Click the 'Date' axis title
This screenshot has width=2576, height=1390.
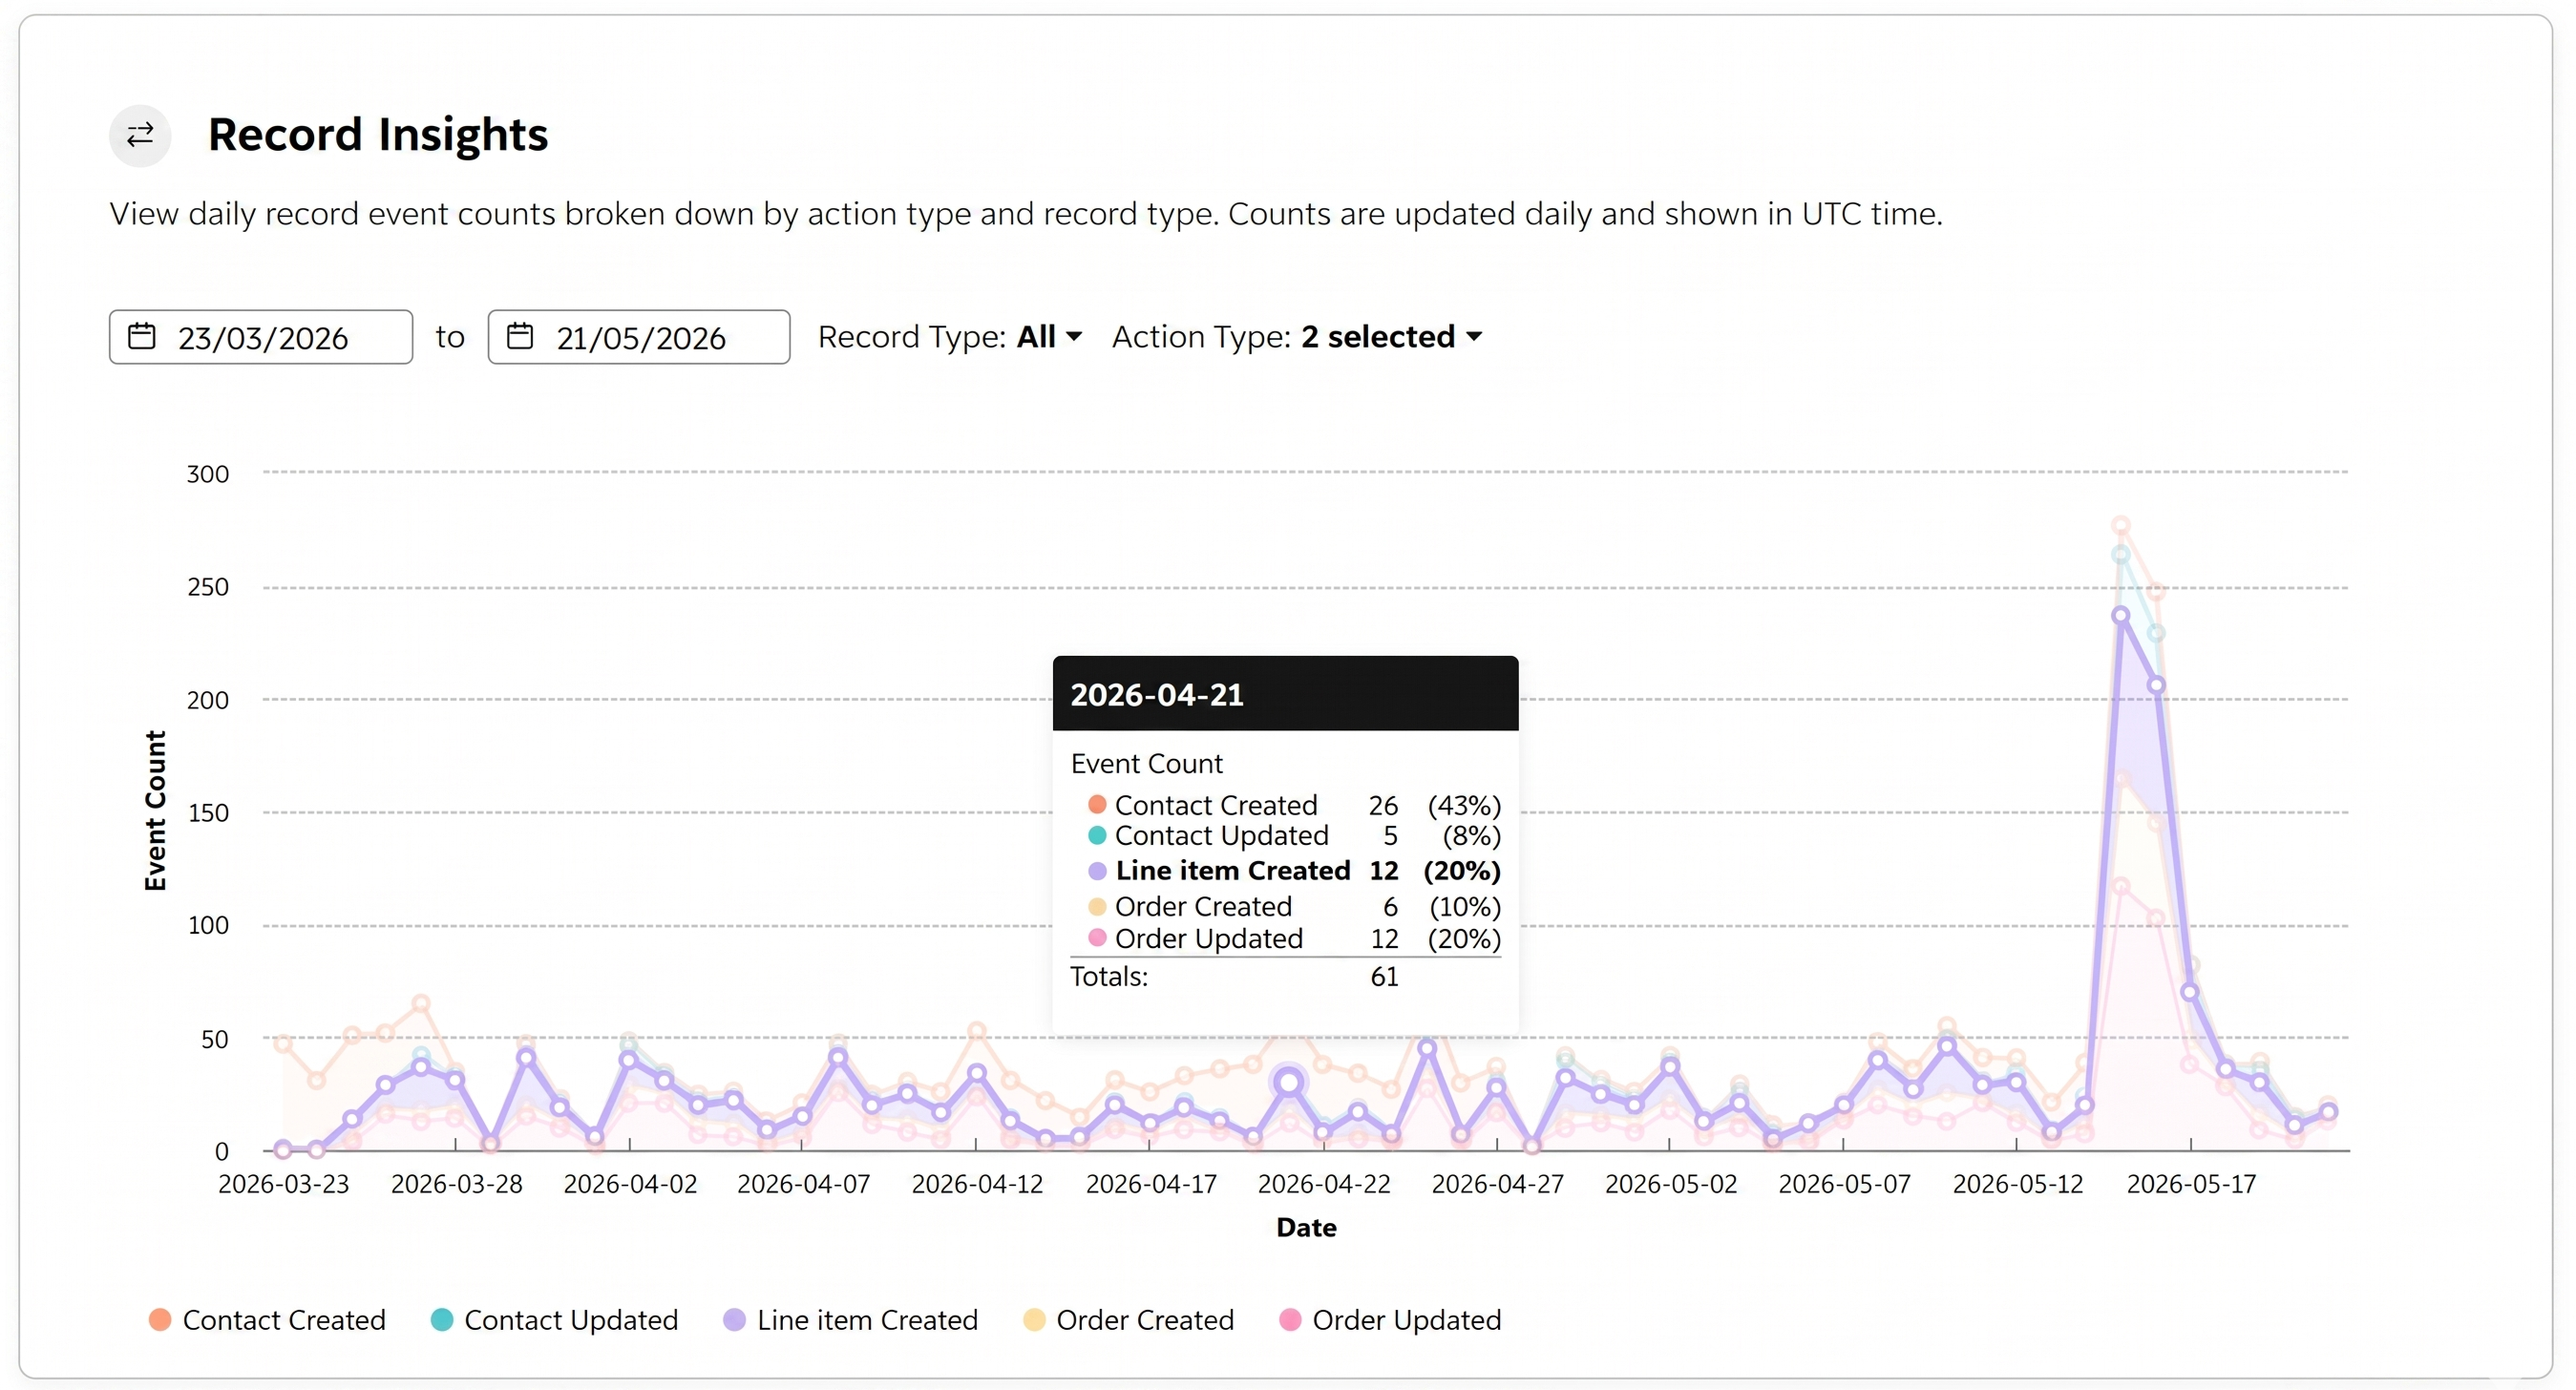[x=1306, y=1228]
